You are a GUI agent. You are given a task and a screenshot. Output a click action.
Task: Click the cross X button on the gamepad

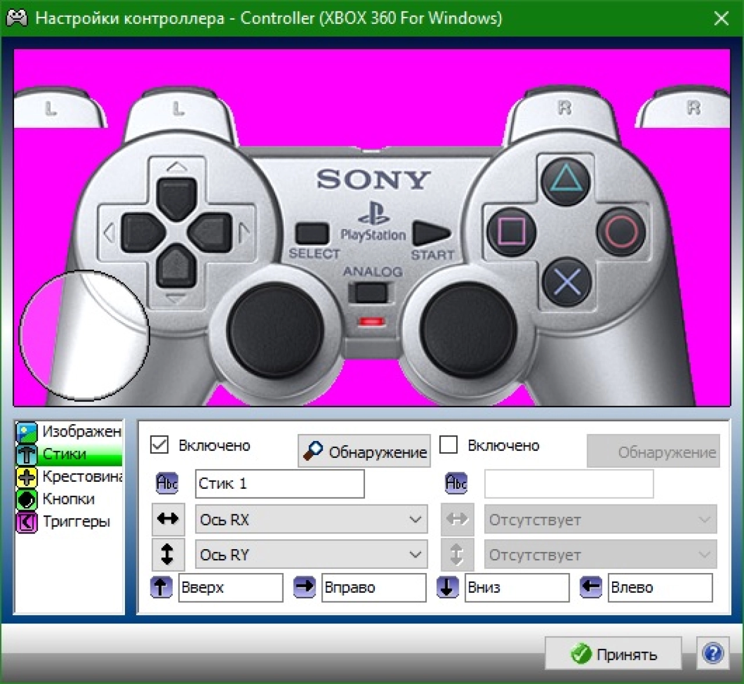(567, 283)
